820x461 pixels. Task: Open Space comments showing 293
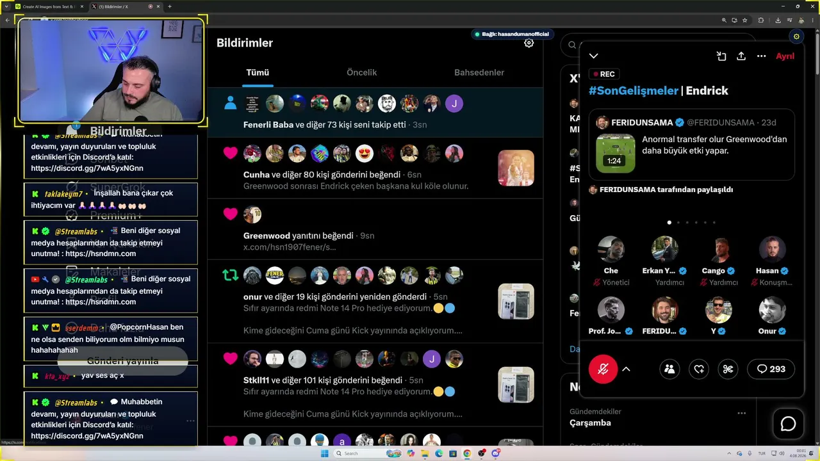[771, 369]
